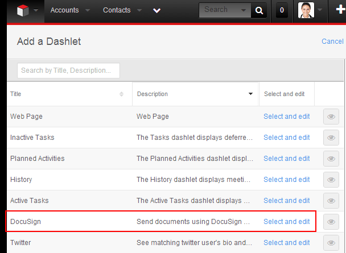Select and edit the Planned Activities dashlet
Image resolution: width=346 pixels, height=253 pixels.
pyautogui.click(x=287, y=159)
